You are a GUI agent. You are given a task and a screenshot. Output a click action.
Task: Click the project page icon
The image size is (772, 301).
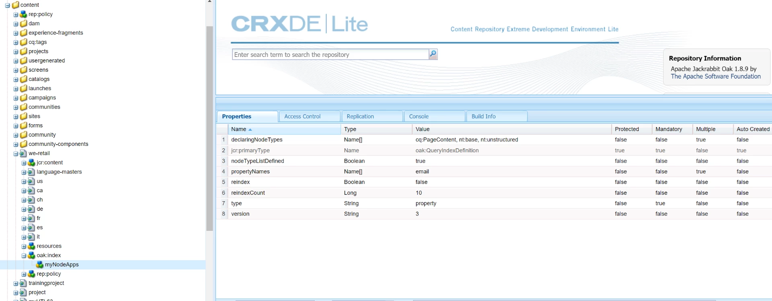click(23, 292)
